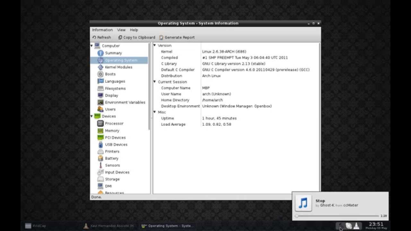Viewport: 411px width, 231px height.
Task: Click Operating System taskbar button
Action: point(167,226)
